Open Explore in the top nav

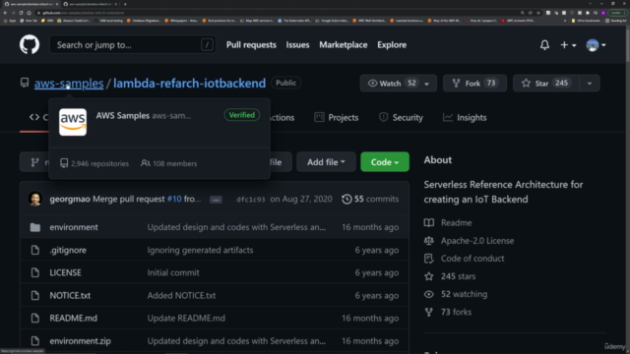392,45
